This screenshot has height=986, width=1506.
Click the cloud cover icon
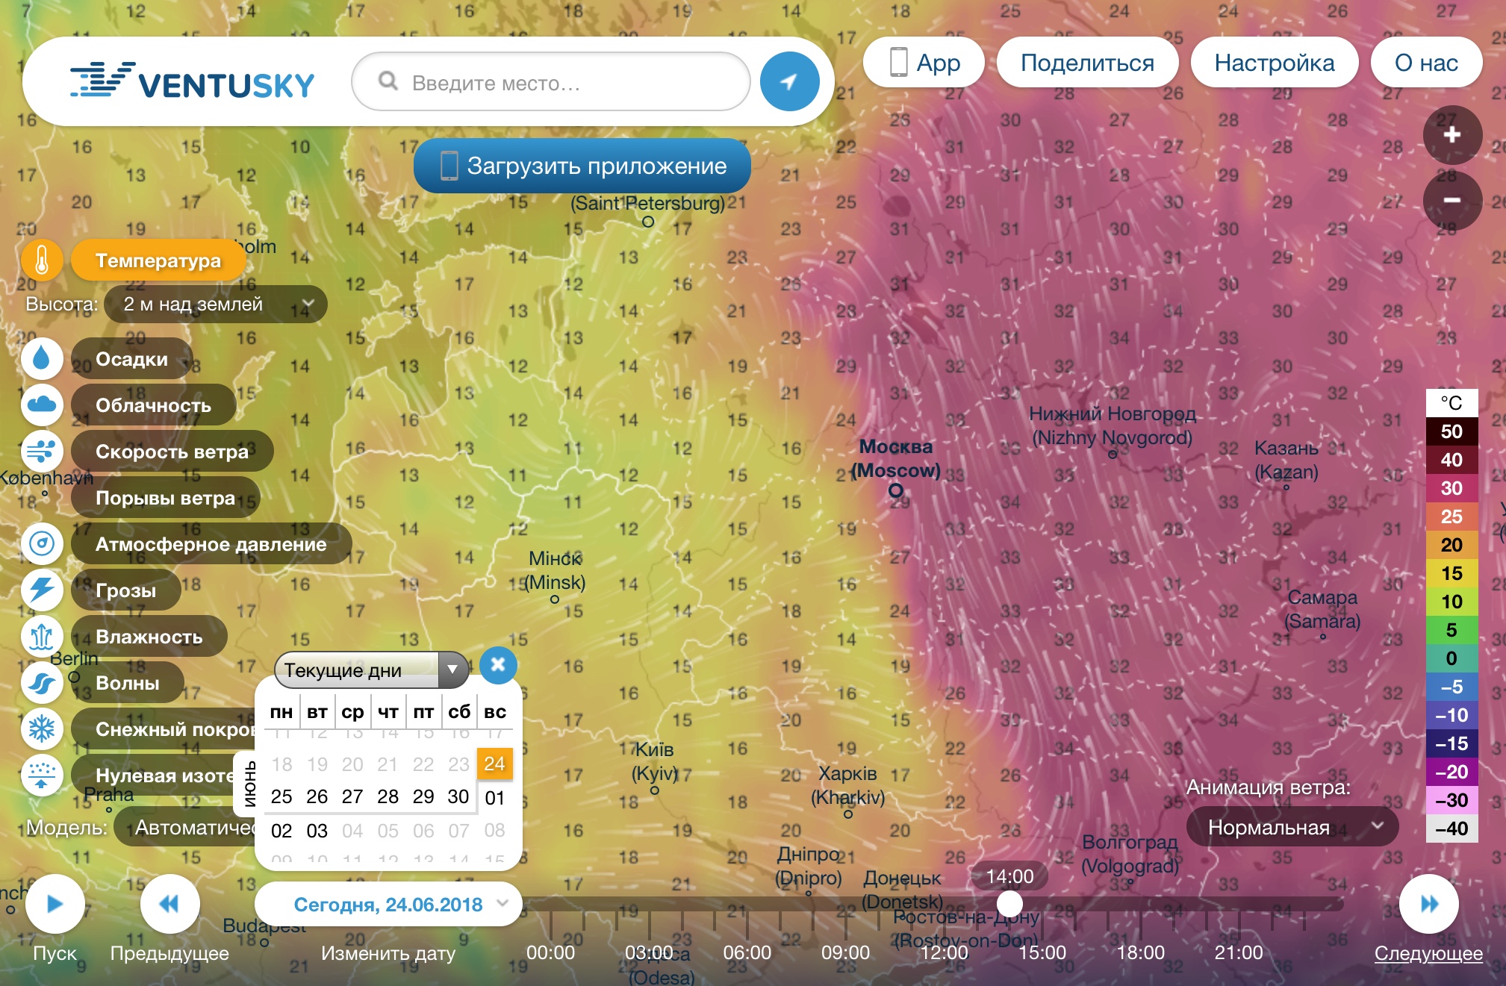42,405
